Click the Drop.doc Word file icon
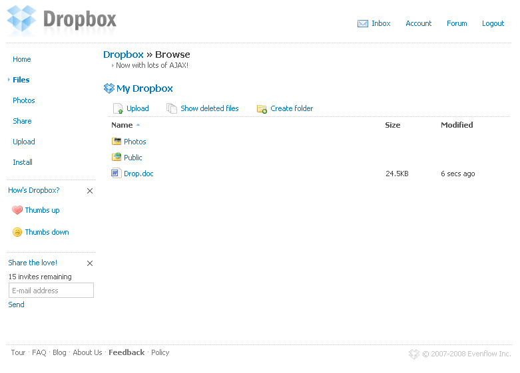520x373 pixels. click(x=116, y=173)
